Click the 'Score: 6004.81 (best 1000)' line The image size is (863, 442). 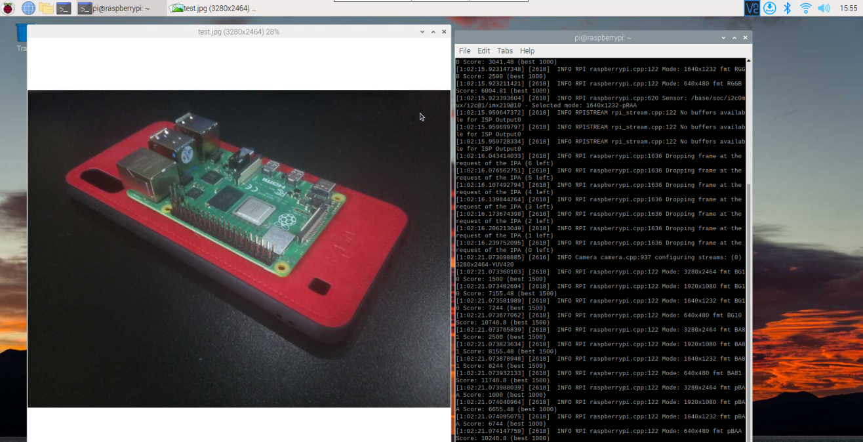pos(503,91)
